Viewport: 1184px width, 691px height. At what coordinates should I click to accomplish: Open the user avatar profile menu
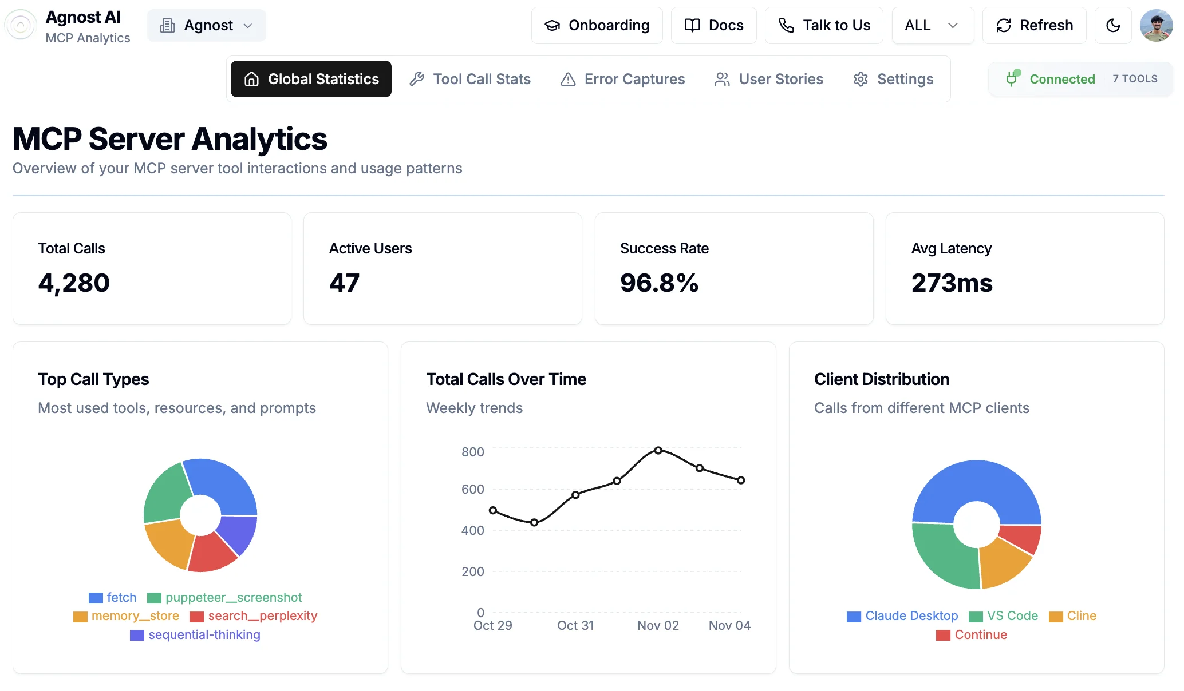pyautogui.click(x=1156, y=26)
